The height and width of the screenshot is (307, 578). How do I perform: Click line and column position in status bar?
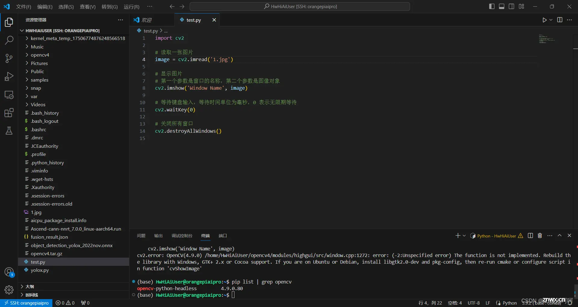430,303
